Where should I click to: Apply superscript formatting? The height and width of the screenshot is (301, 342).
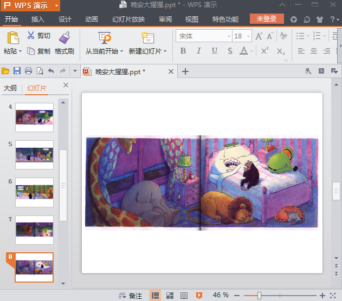(x=265, y=51)
